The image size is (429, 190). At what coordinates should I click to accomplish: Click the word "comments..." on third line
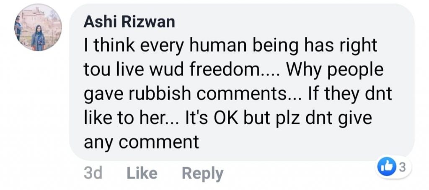pos(249,94)
